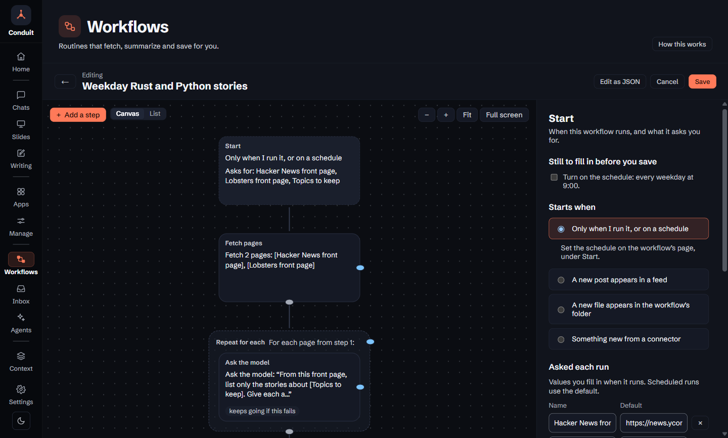The height and width of the screenshot is (438, 728).
Task: Select 'Something new from a connector'
Action: tap(628, 339)
